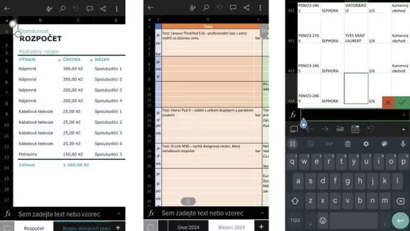Share the workbook from middle screen toolbar
This screenshot has height=231, width=410.
tap(246, 8)
